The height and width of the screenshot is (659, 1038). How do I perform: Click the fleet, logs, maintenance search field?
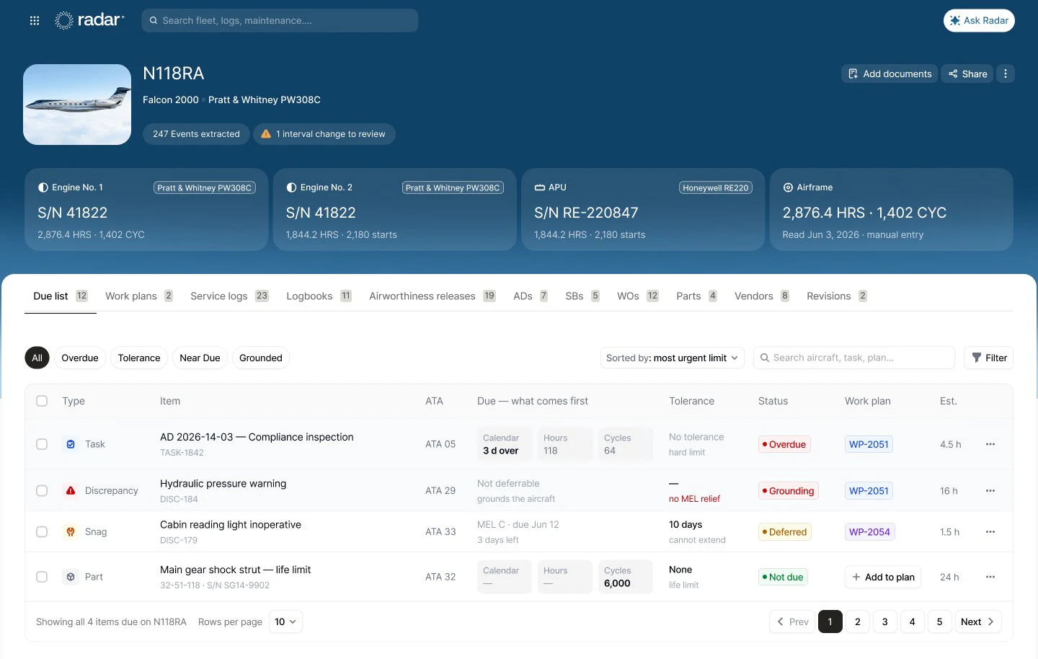[280, 20]
